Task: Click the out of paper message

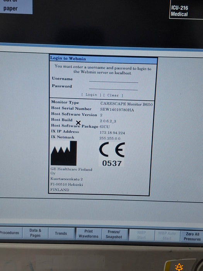Action: click(x=15, y=7)
